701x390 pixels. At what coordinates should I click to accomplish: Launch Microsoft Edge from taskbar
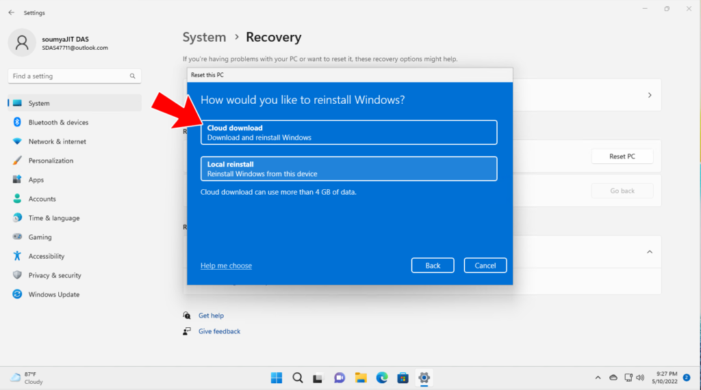(x=382, y=378)
